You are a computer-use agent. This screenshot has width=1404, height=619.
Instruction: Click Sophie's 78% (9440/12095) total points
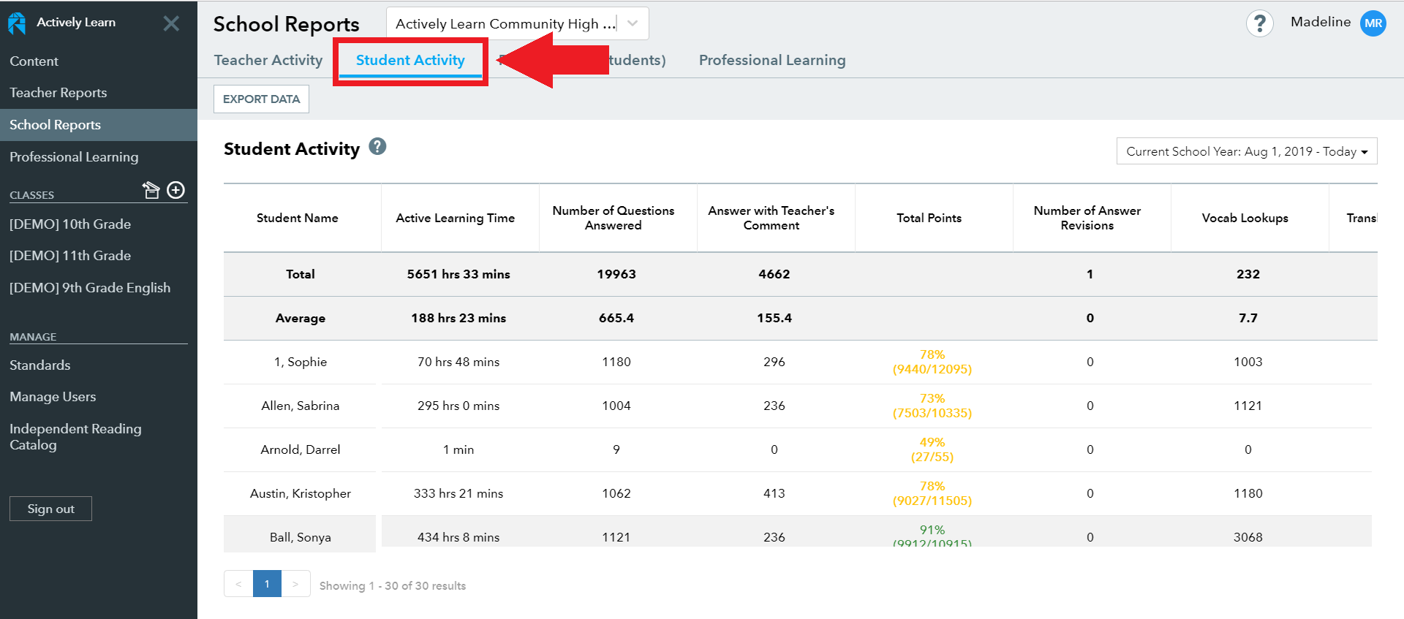[932, 362]
